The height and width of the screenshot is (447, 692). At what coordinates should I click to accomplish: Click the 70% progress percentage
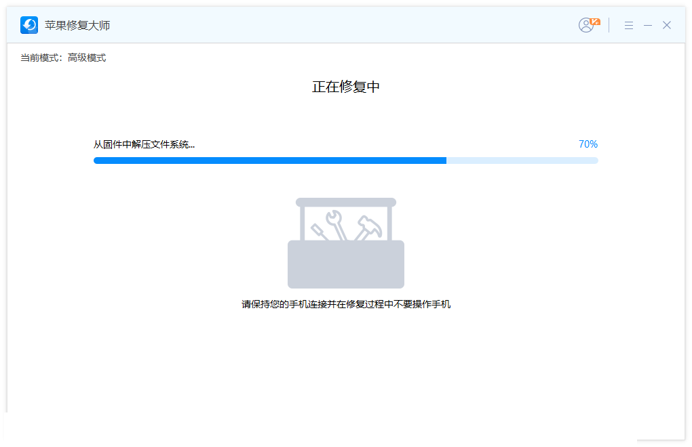pyautogui.click(x=588, y=144)
